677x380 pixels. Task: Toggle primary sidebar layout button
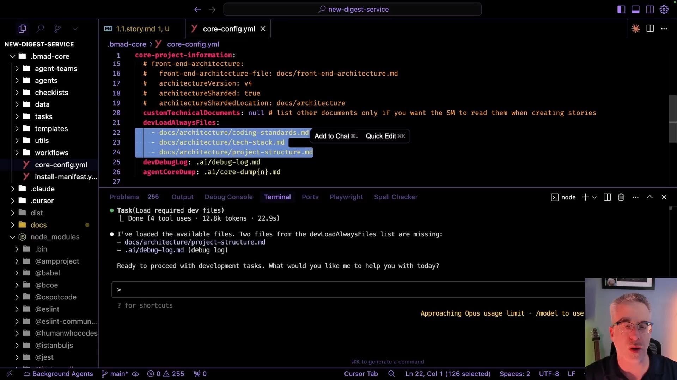tap(621, 9)
